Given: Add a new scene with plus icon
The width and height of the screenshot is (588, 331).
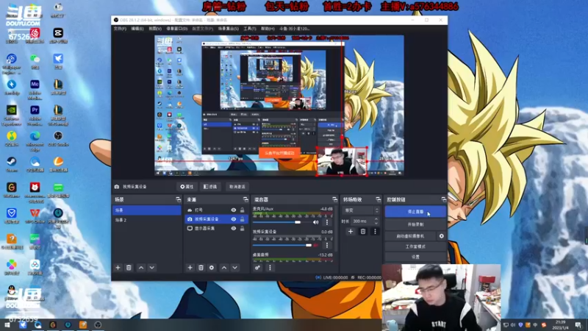Looking at the screenshot, I should [x=118, y=268].
